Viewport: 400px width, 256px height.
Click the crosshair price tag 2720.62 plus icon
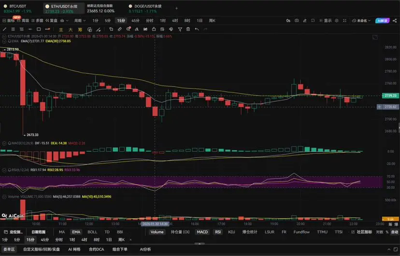pos(379,107)
